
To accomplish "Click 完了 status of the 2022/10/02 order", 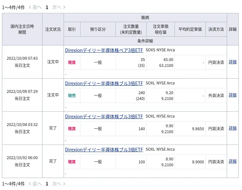I will click(x=53, y=161).
